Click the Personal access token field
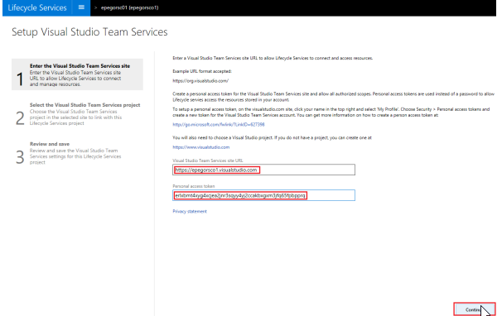The width and height of the screenshot is (502, 316). [263, 195]
